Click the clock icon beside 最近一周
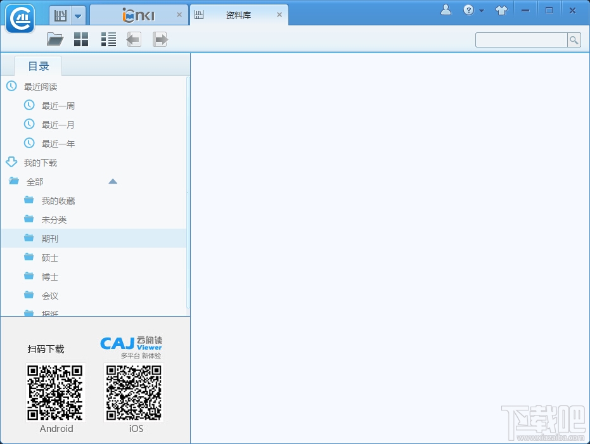 pos(29,105)
